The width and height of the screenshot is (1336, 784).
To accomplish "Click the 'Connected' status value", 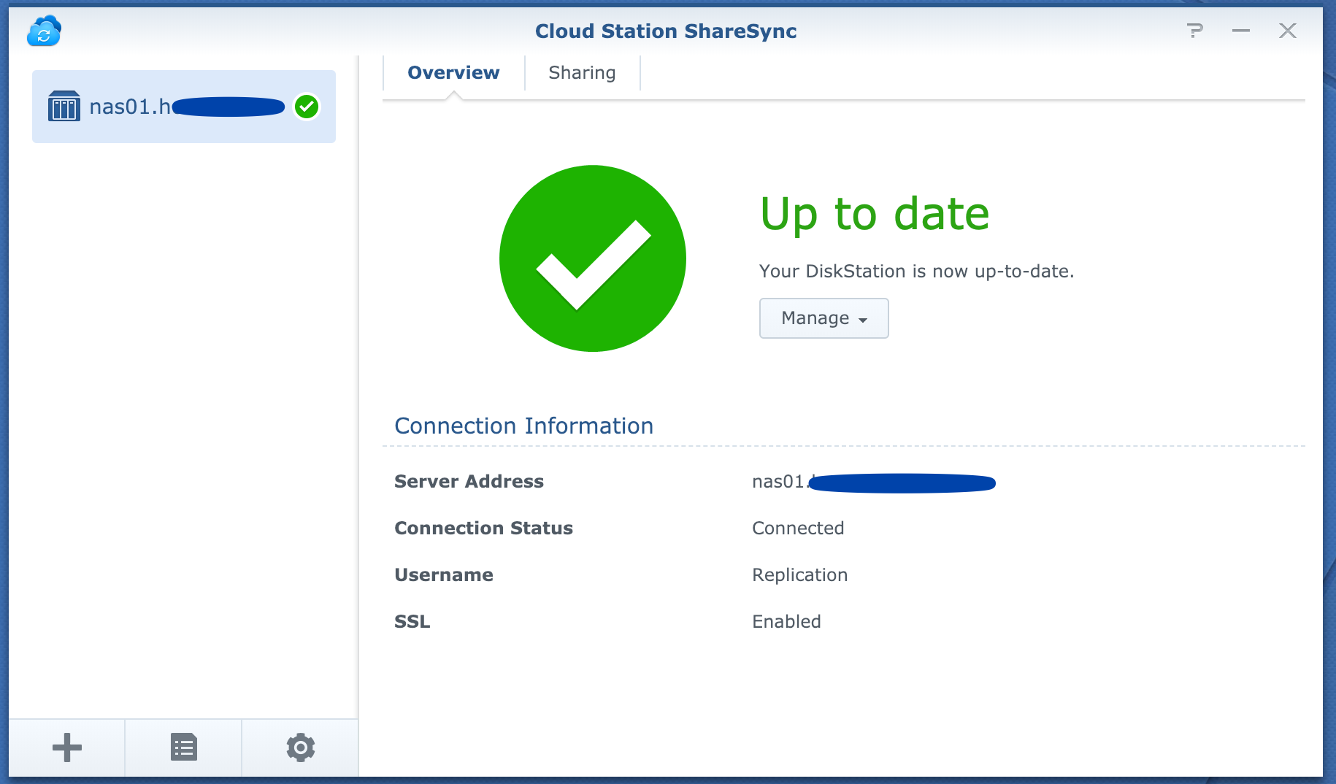I will click(798, 529).
